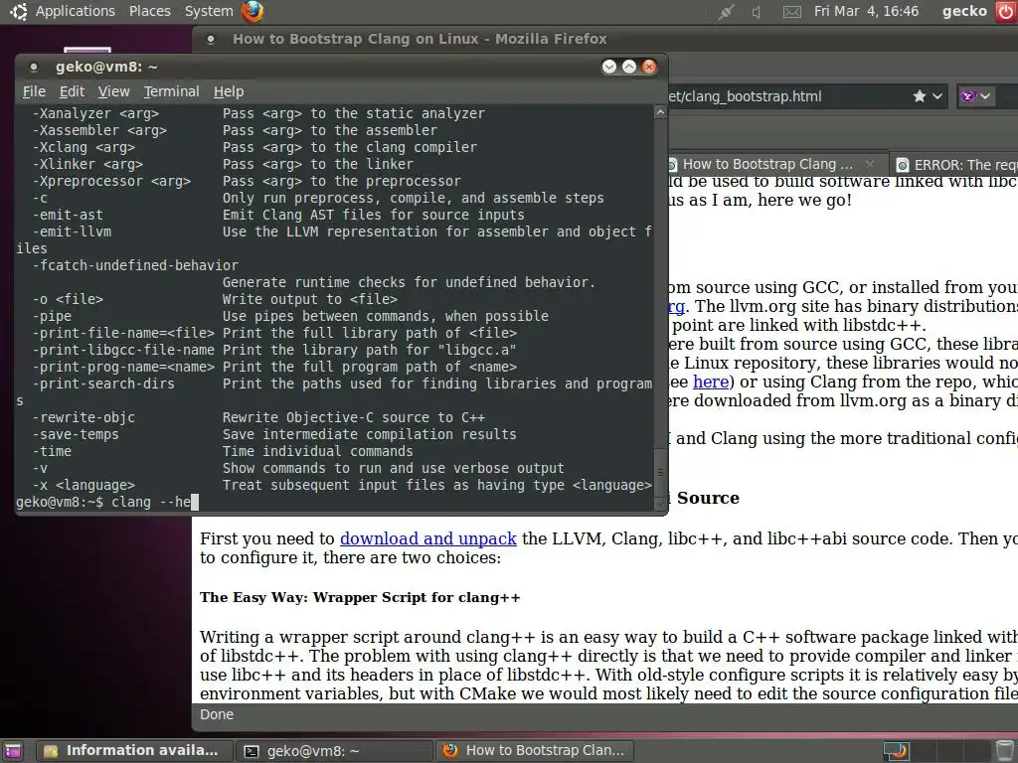Click '-fcatch-undefined-behavior' text in terminal

point(135,265)
